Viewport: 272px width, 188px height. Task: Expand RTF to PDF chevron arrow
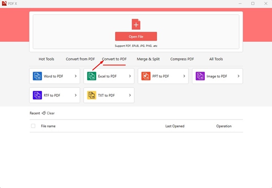[x=76, y=95]
